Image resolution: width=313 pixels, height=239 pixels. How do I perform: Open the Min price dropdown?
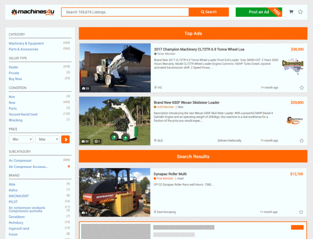(x=21, y=139)
